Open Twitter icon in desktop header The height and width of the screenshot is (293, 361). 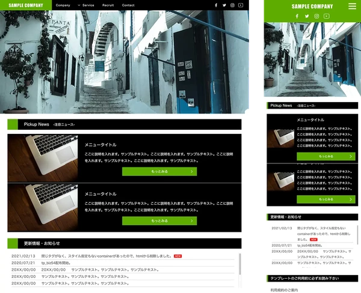pos(224,5)
